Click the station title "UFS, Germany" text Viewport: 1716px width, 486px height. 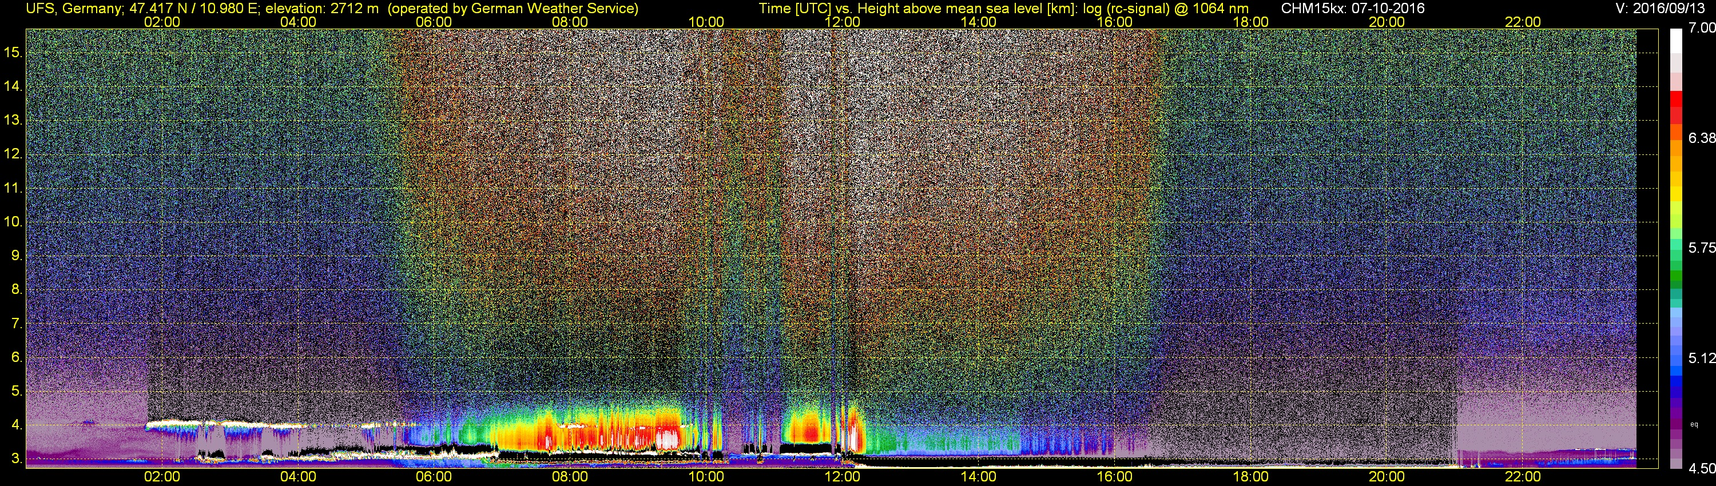(74, 9)
